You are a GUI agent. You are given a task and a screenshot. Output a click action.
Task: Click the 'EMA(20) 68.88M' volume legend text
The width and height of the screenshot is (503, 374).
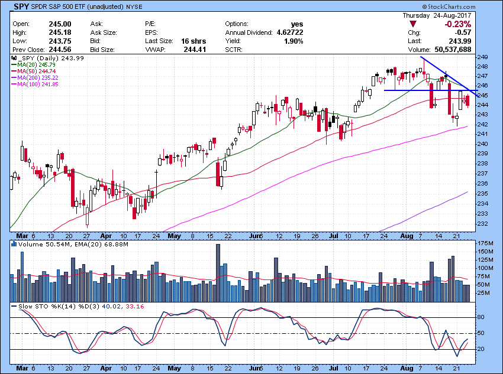(101, 245)
